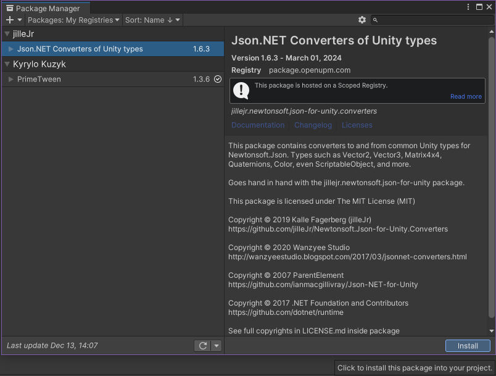Collapse the Kyrylo Kuzyk group
The image size is (496, 376).
[x=7, y=64]
